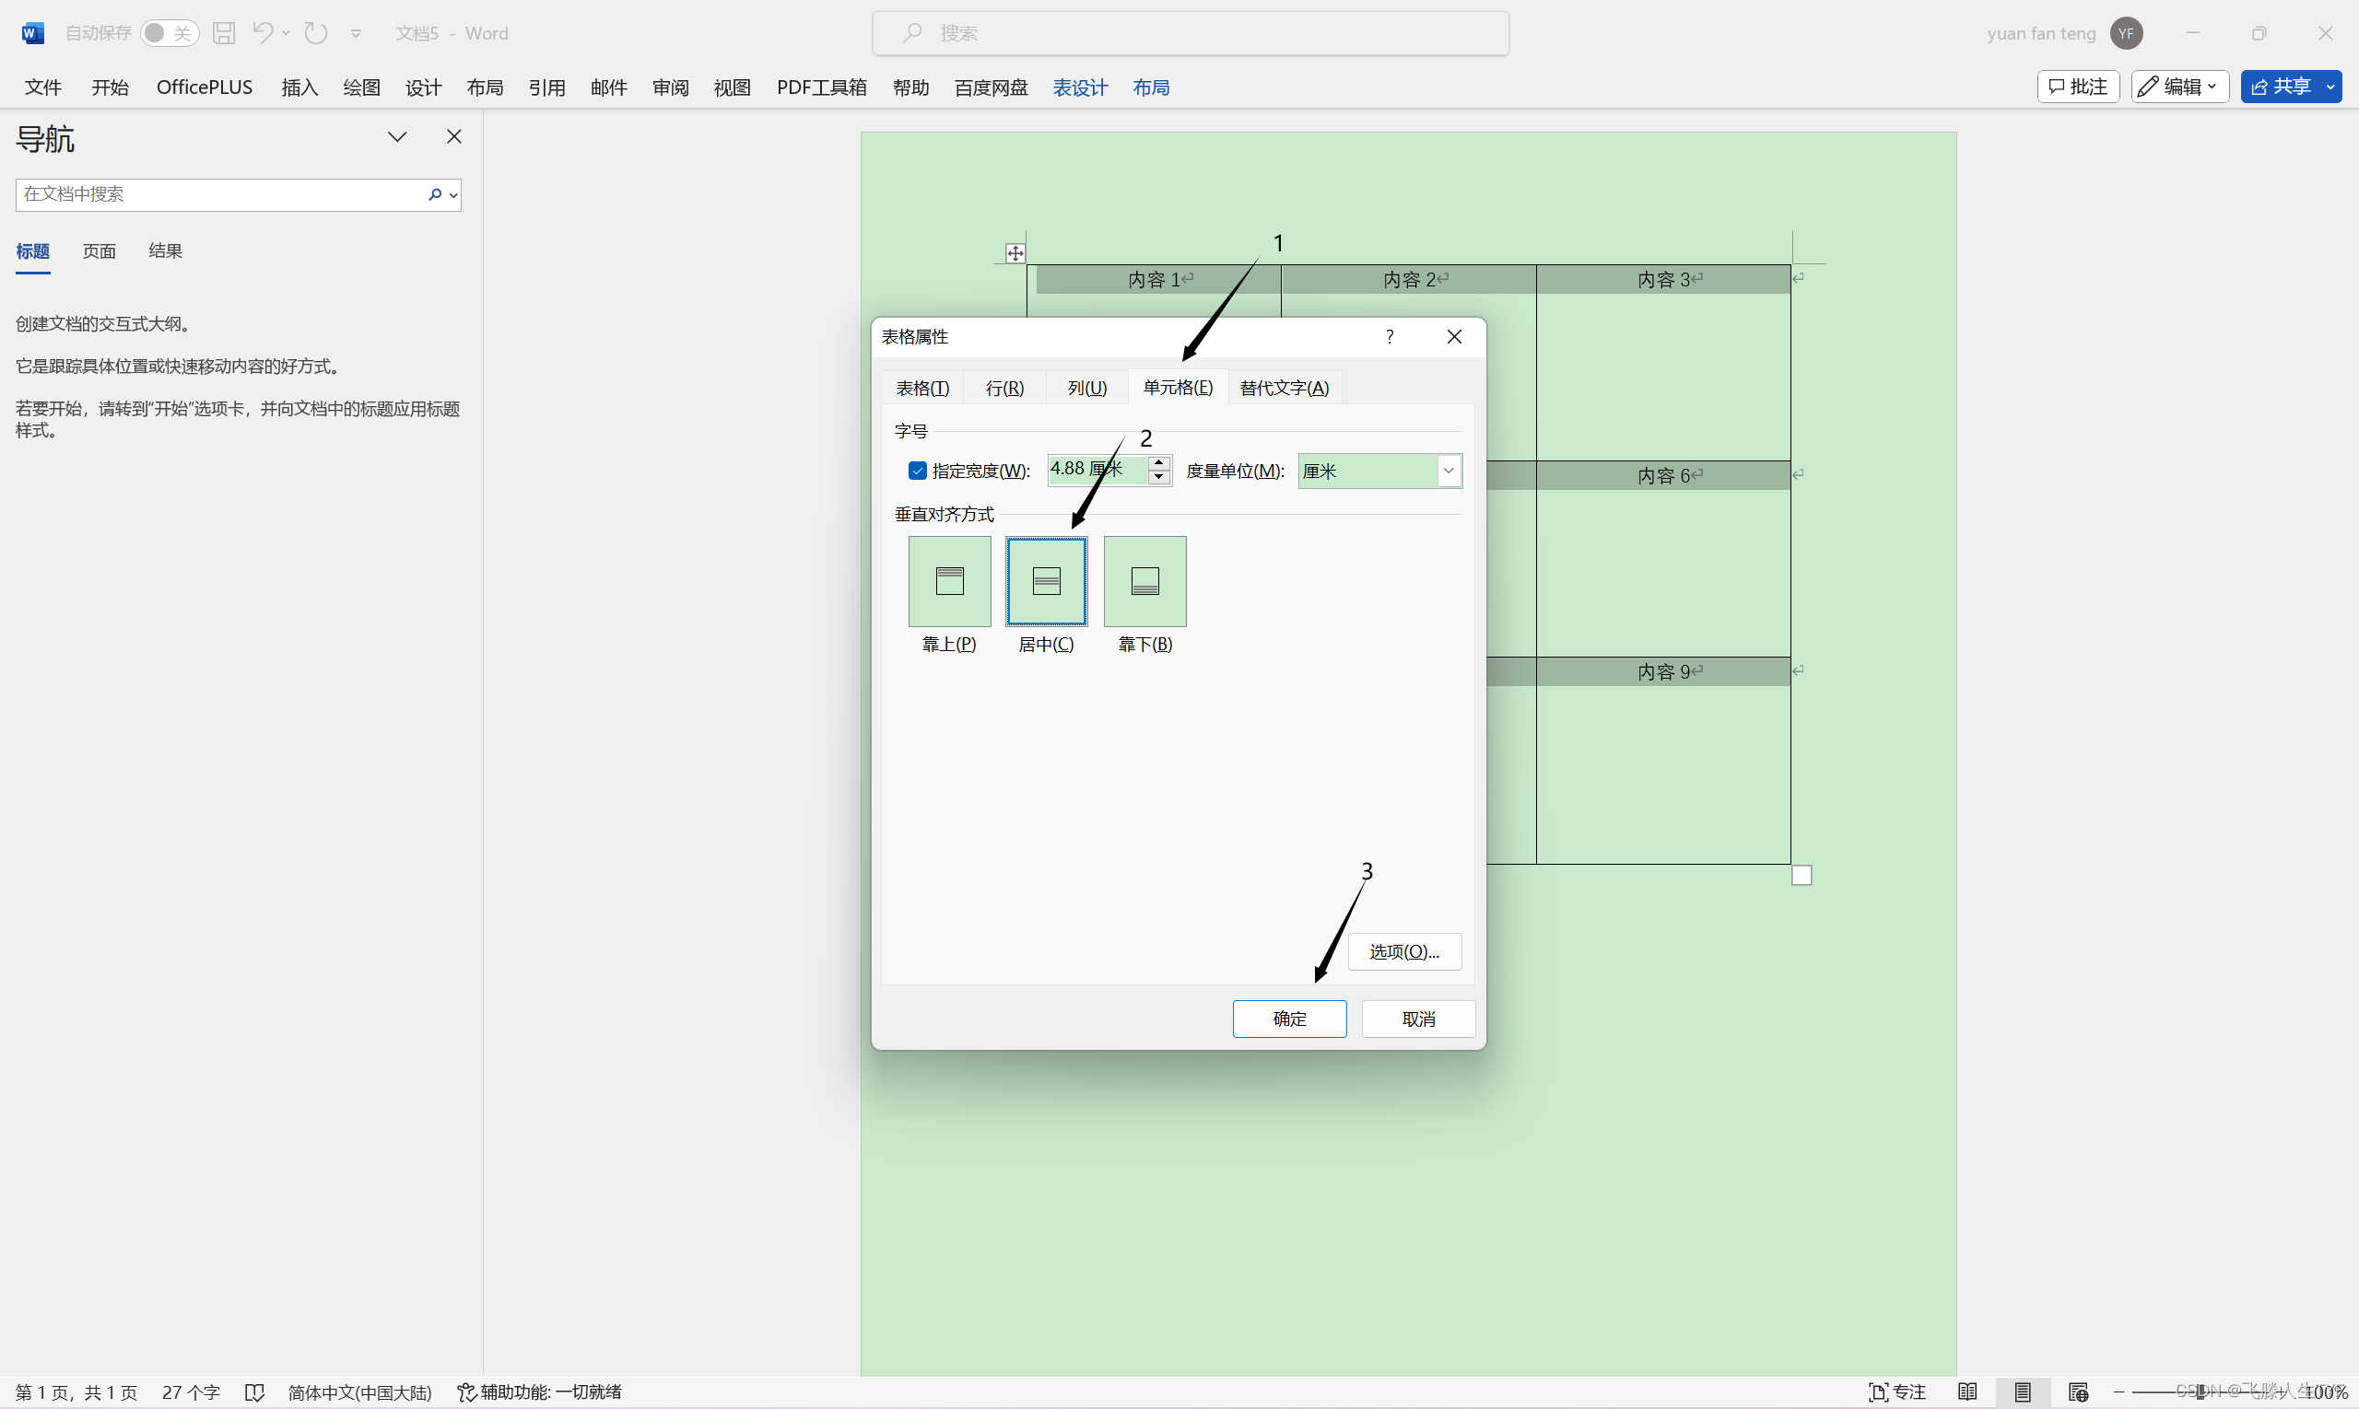
Task: Select the bottom vertical alignment icon
Action: [x=1144, y=581]
